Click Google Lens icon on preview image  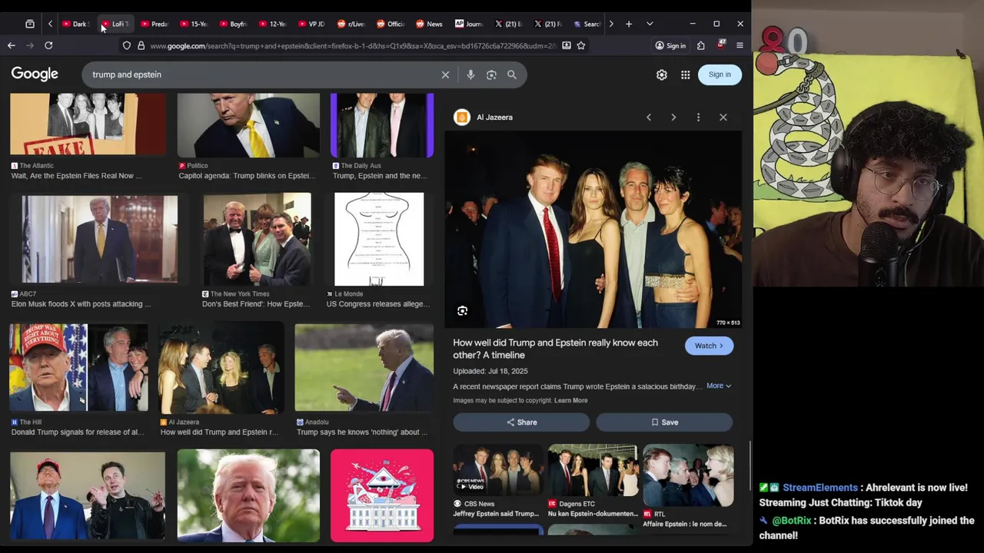(x=463, y=311)
